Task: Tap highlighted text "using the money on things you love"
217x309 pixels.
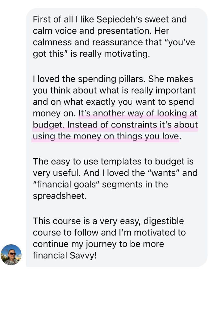Action: pyautogui.click(x=106, y=136)
